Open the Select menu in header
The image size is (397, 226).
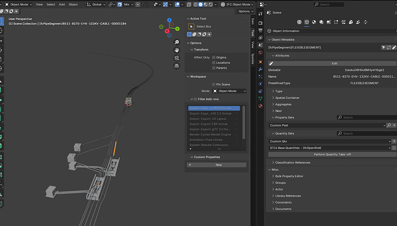click(x=51, y=4)
